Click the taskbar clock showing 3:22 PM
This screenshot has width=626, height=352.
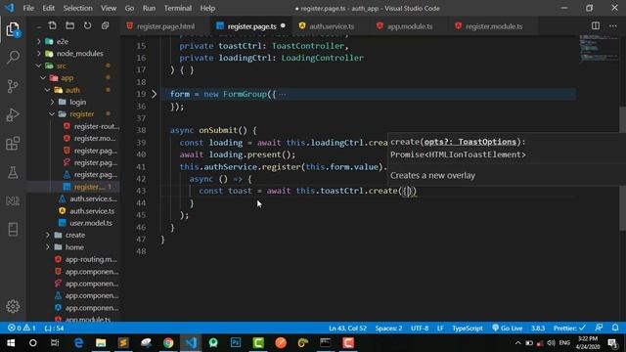(x=588, y=343)
